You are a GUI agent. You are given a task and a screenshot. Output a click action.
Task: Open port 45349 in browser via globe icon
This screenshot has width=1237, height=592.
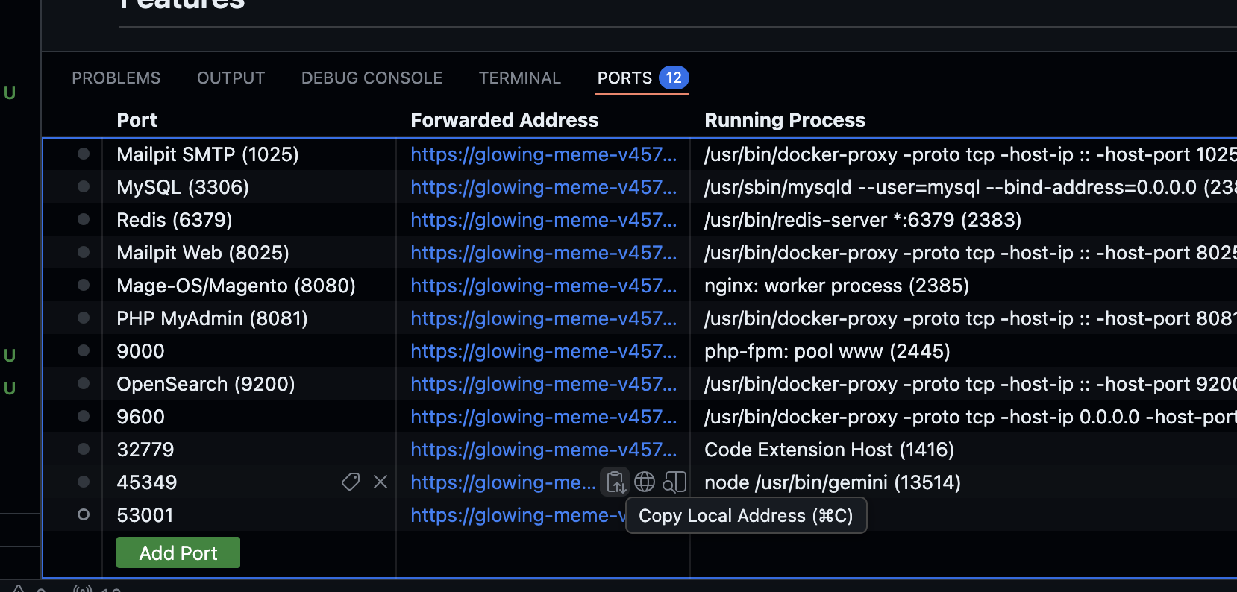645,482
